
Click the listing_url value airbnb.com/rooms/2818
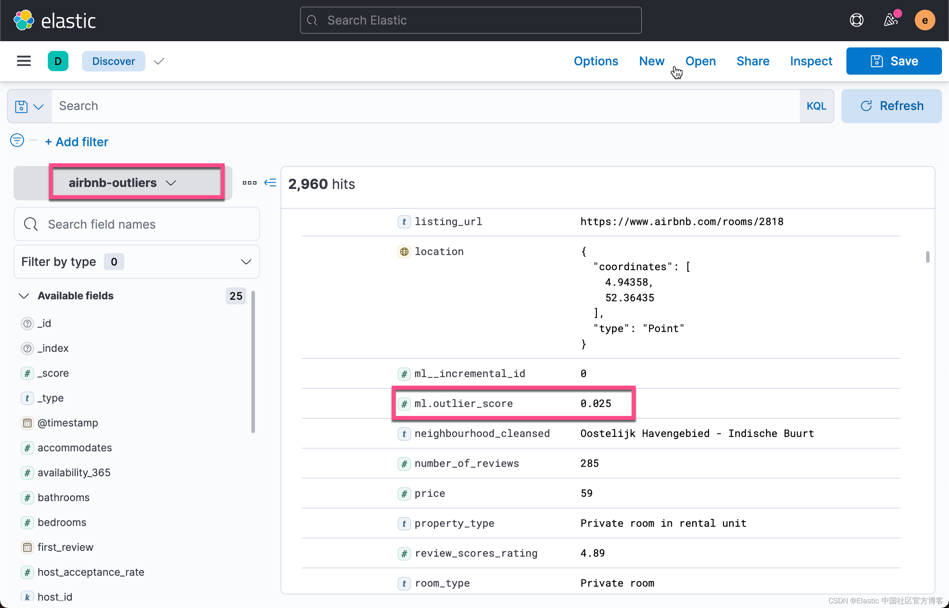[682, 222]
